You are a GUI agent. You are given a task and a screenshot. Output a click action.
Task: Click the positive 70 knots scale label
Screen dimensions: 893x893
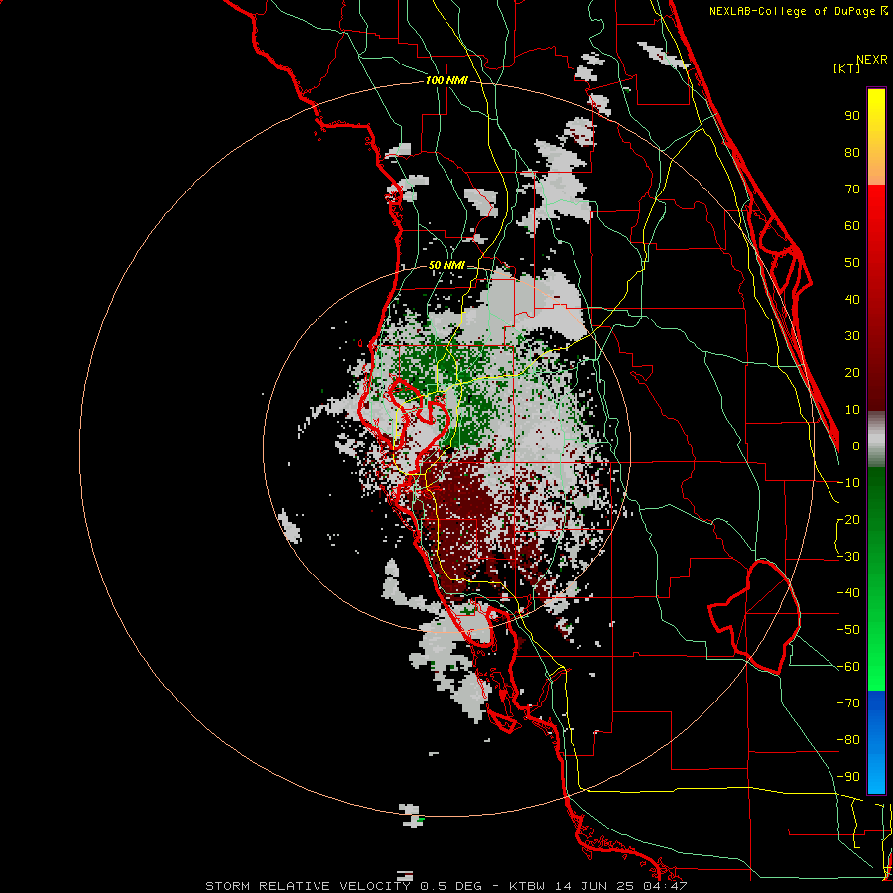(x=852, y=190)
